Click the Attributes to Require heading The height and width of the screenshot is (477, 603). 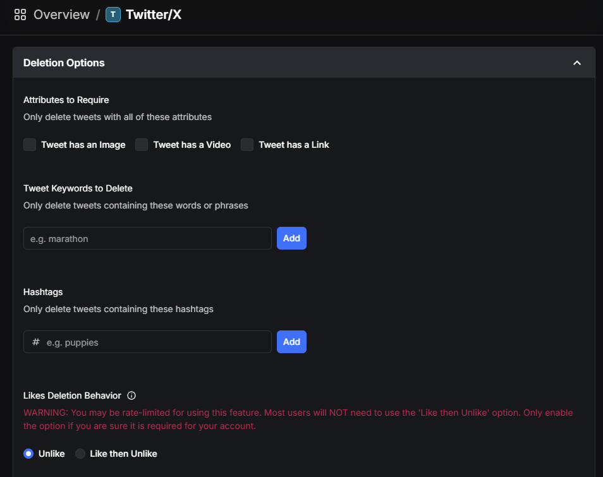click(x=66, y=100)
